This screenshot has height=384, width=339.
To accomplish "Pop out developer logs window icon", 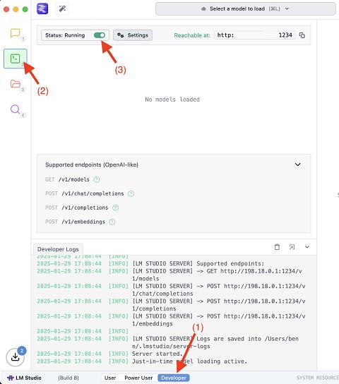I will (292, 247).
